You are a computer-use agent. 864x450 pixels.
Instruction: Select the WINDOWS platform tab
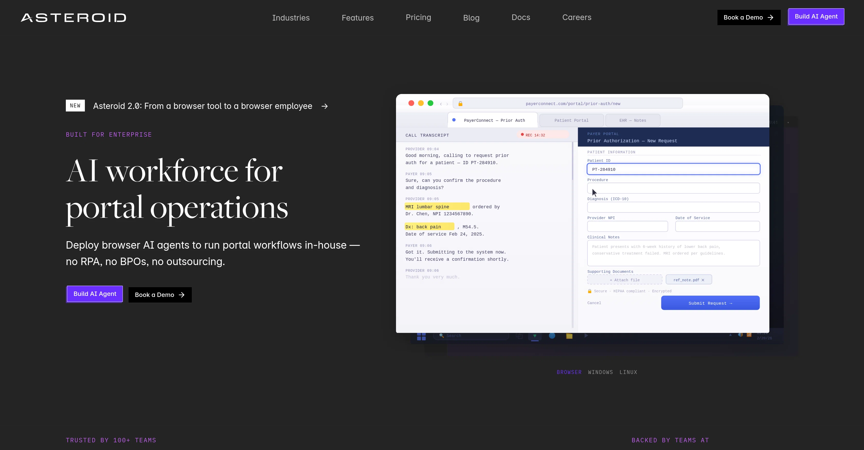600,372
